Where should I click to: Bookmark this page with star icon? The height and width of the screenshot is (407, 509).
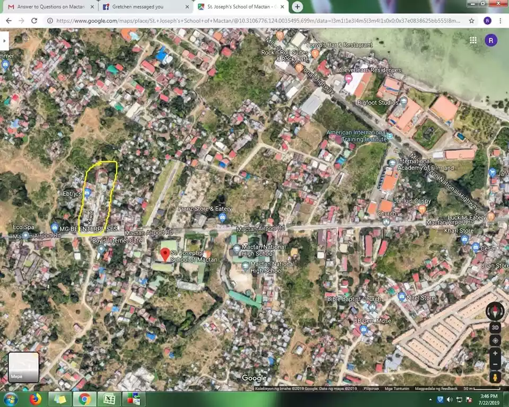(x=472, y=21)
